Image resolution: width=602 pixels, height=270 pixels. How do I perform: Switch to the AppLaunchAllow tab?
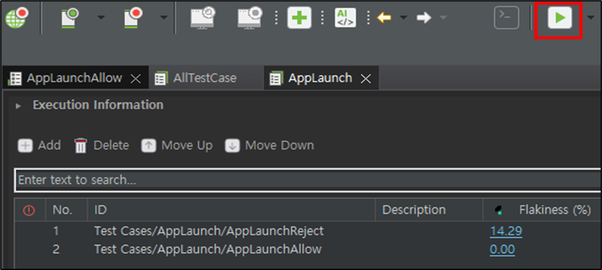tap(74, 78)
